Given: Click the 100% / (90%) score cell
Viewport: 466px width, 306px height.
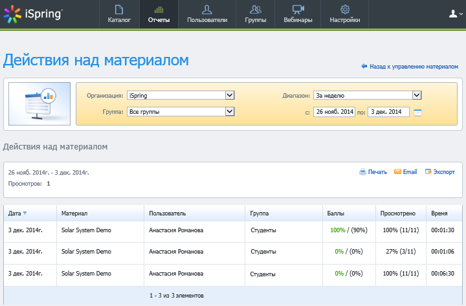Looking at the screenshot, I should coord(349,230).
